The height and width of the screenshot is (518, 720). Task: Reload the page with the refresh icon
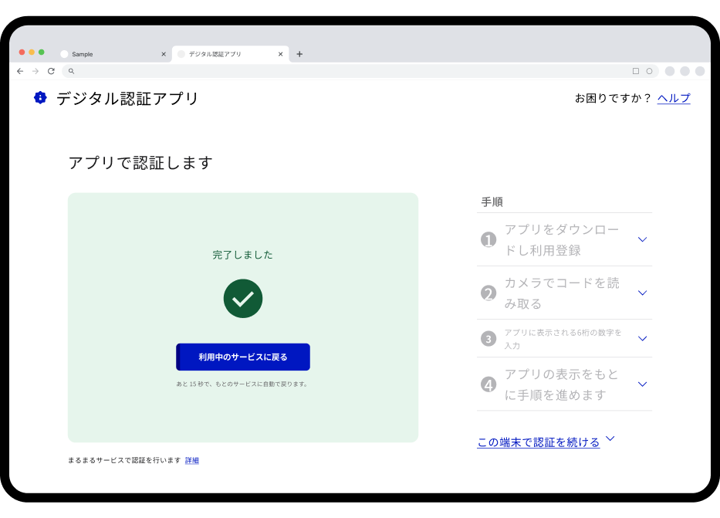click(51, 71)
